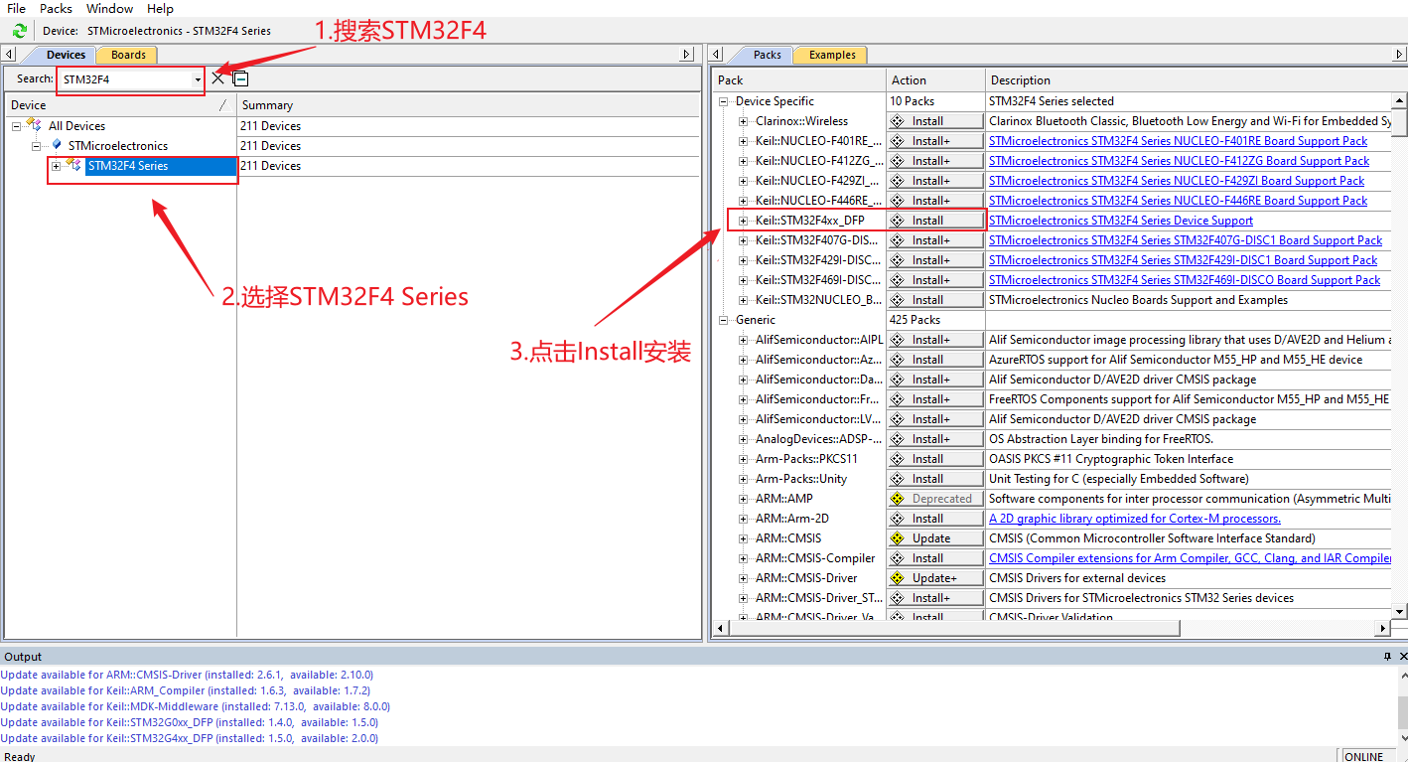This screenshot has height=762, width=1408.
Task: Switch to the Devices tab
Action: point(66,55)
